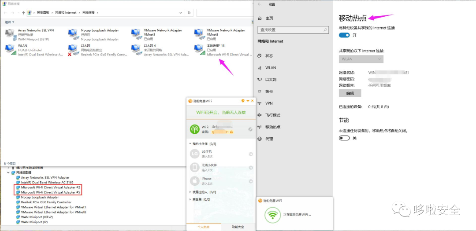Select the WLAN HUAZHU-JiHotel connection icon
Screen dimensions: 476x231
pyautogui.click(x=11, y=50)
